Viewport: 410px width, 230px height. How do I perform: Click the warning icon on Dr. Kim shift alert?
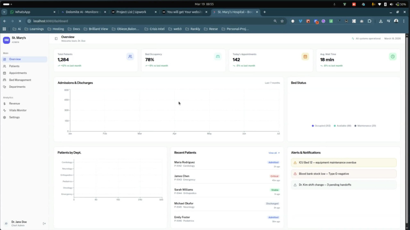pos(295,185)
